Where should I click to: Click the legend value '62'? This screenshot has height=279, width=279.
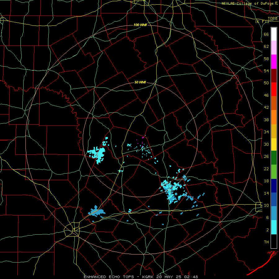pos(266,46)
